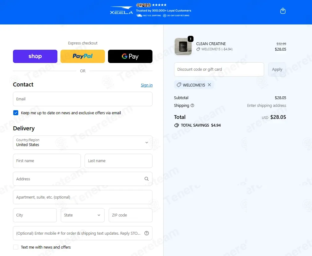Click the Enter shipping address text
The width and height of the screenshot is (312, 256).
click(267, 106)
